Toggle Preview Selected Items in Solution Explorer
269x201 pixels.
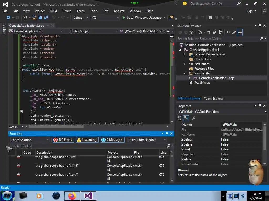pyautogui.click(x=240, y=32)
